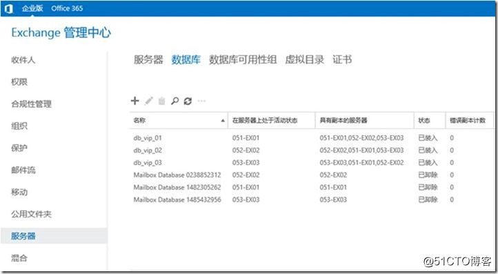Go to 权限 in sidebar

tap(19, 81)
